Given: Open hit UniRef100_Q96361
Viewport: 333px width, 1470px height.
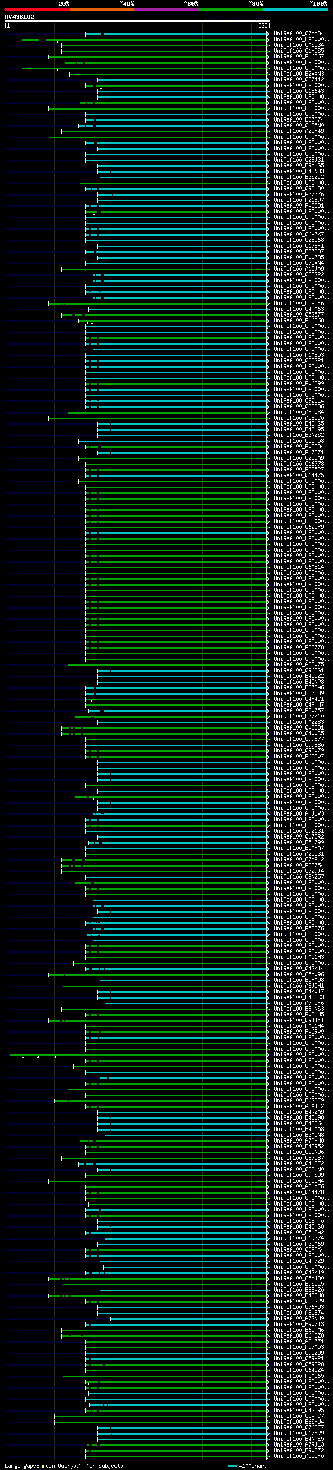Looking at the screenshot, I should (299, 670).
